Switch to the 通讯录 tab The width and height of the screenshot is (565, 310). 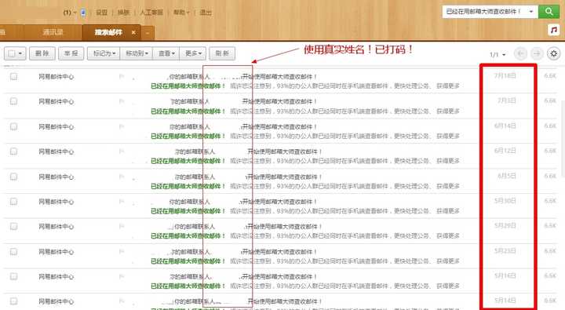(x=53, y=32)
